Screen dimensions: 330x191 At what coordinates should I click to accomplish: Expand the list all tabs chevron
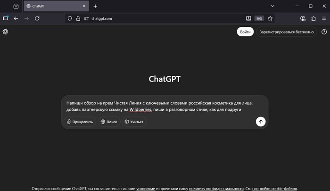coord(272,6)
